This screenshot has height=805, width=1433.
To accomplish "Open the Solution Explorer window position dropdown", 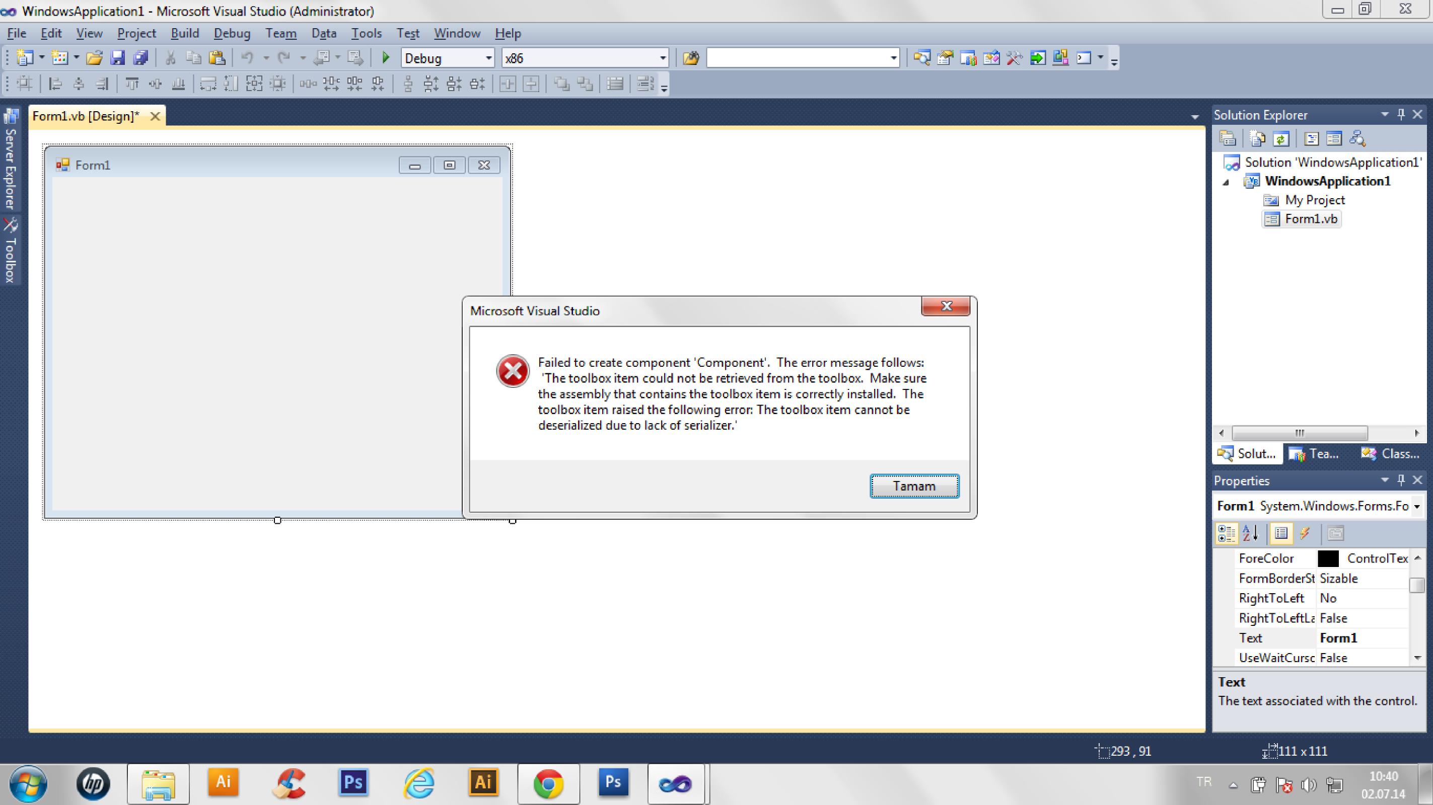I will [1385, 114].
